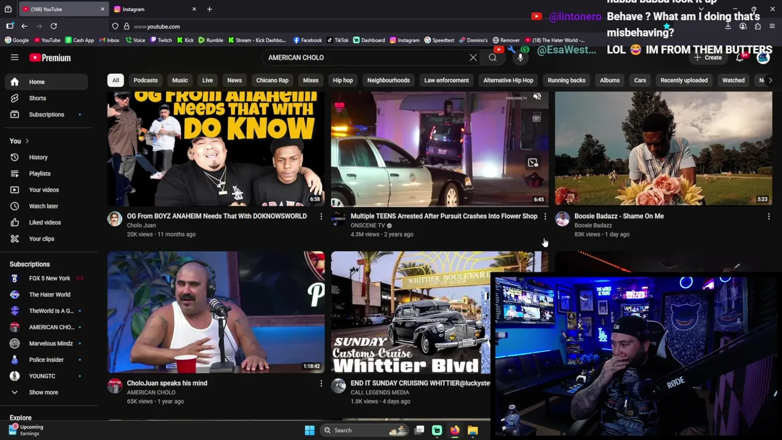
Task: Play the CholoJuan speaks his mind thumbnail
Action: coord(216,312)
